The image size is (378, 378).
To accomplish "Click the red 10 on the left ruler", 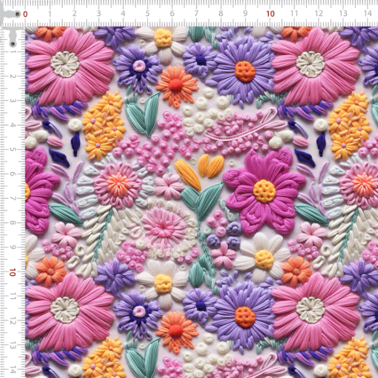I will 12,272.
